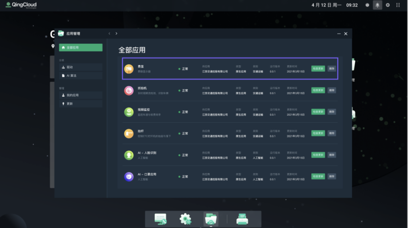Click 交通运输 category in 抓拍机 row
Viewport: 408px width, 228px height.
[258, 93]
